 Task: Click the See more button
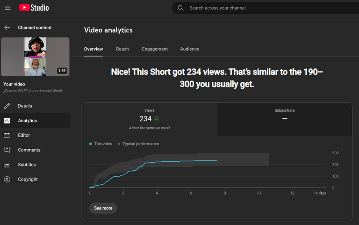[103, 208]
